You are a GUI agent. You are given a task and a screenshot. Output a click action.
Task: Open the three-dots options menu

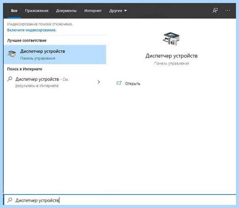[x=227, y=10]
